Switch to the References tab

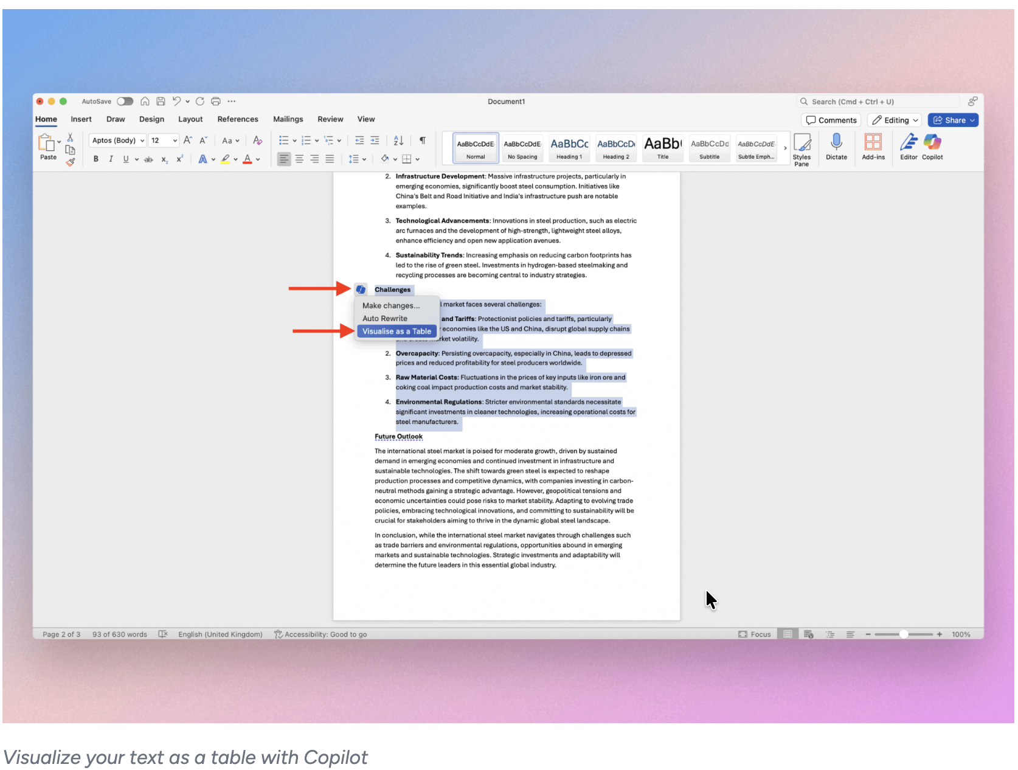[x=238, y=119]
